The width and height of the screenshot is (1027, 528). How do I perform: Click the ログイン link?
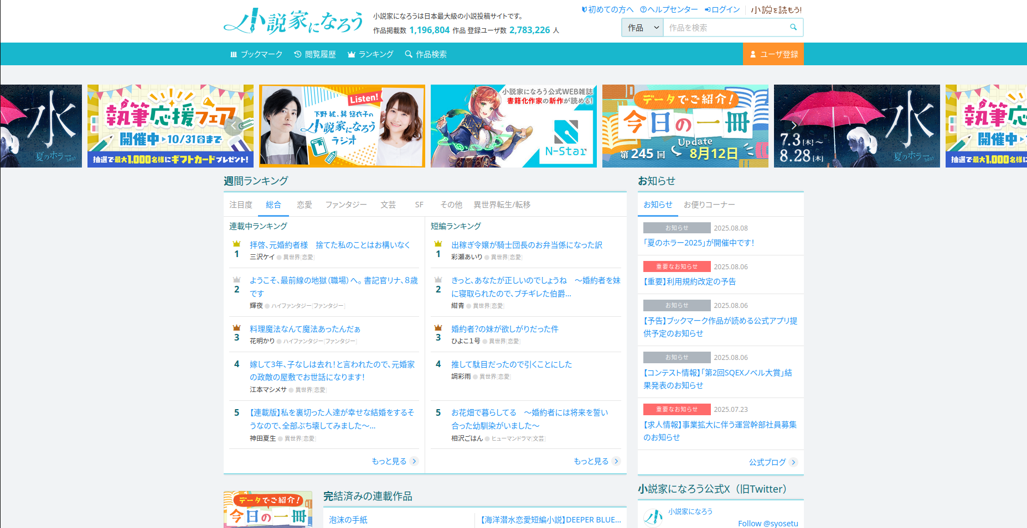722,9
